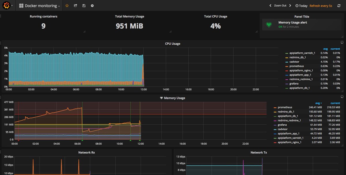Open dashboard settings gear
The image size is (346, 175).
pos(92,5)
